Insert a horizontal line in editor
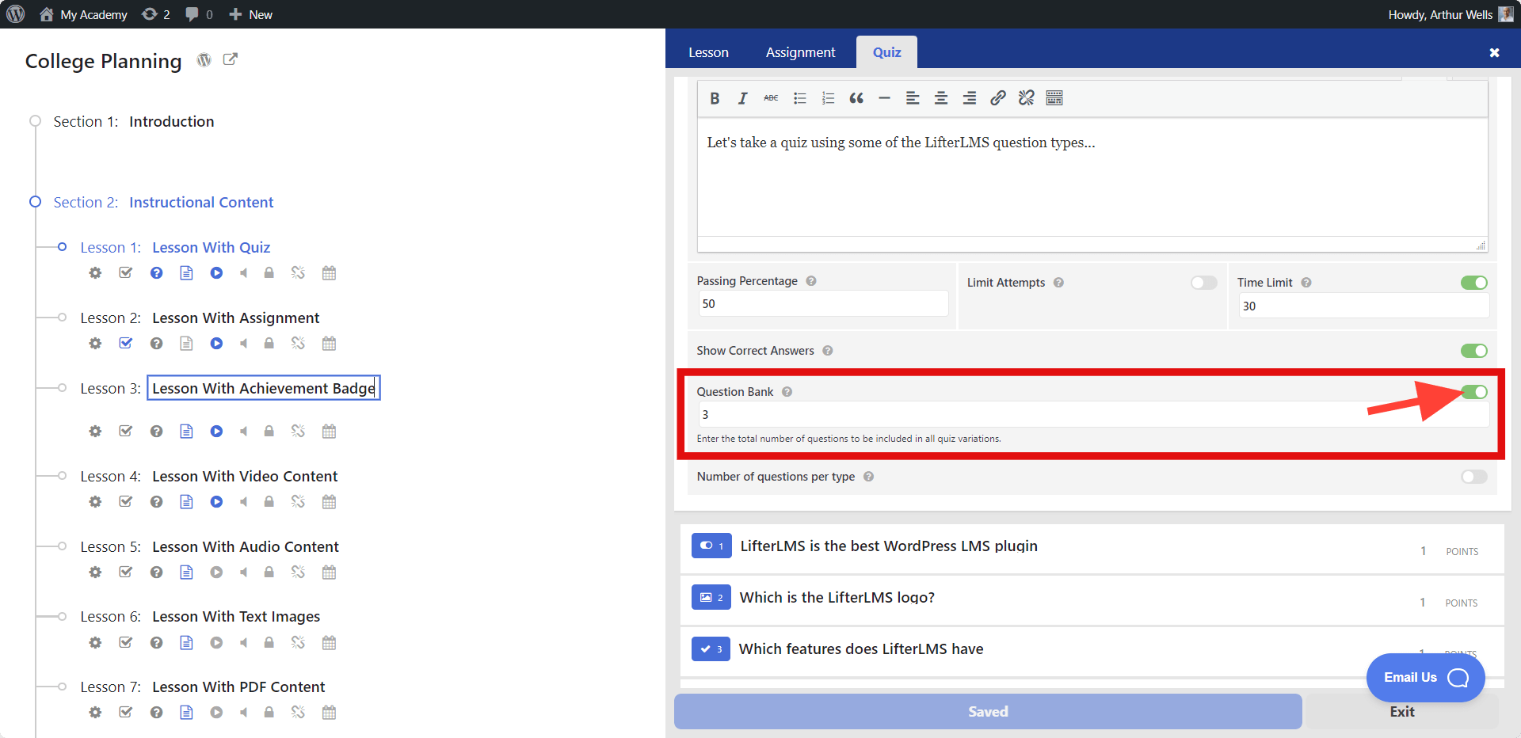 pyautogui.click(x=885, y=98)
